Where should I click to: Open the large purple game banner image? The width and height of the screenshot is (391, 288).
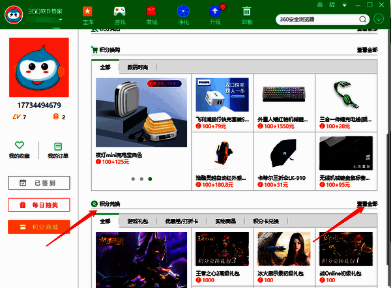(141, 260)
